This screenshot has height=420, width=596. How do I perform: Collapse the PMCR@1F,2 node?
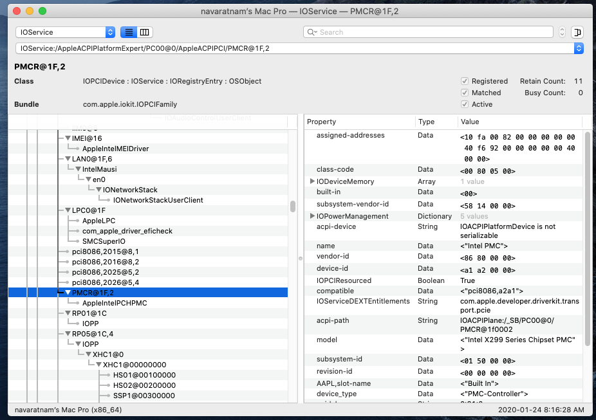[68, 293]
